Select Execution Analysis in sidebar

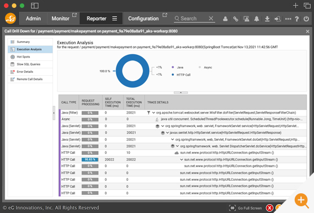pos(30,49)
